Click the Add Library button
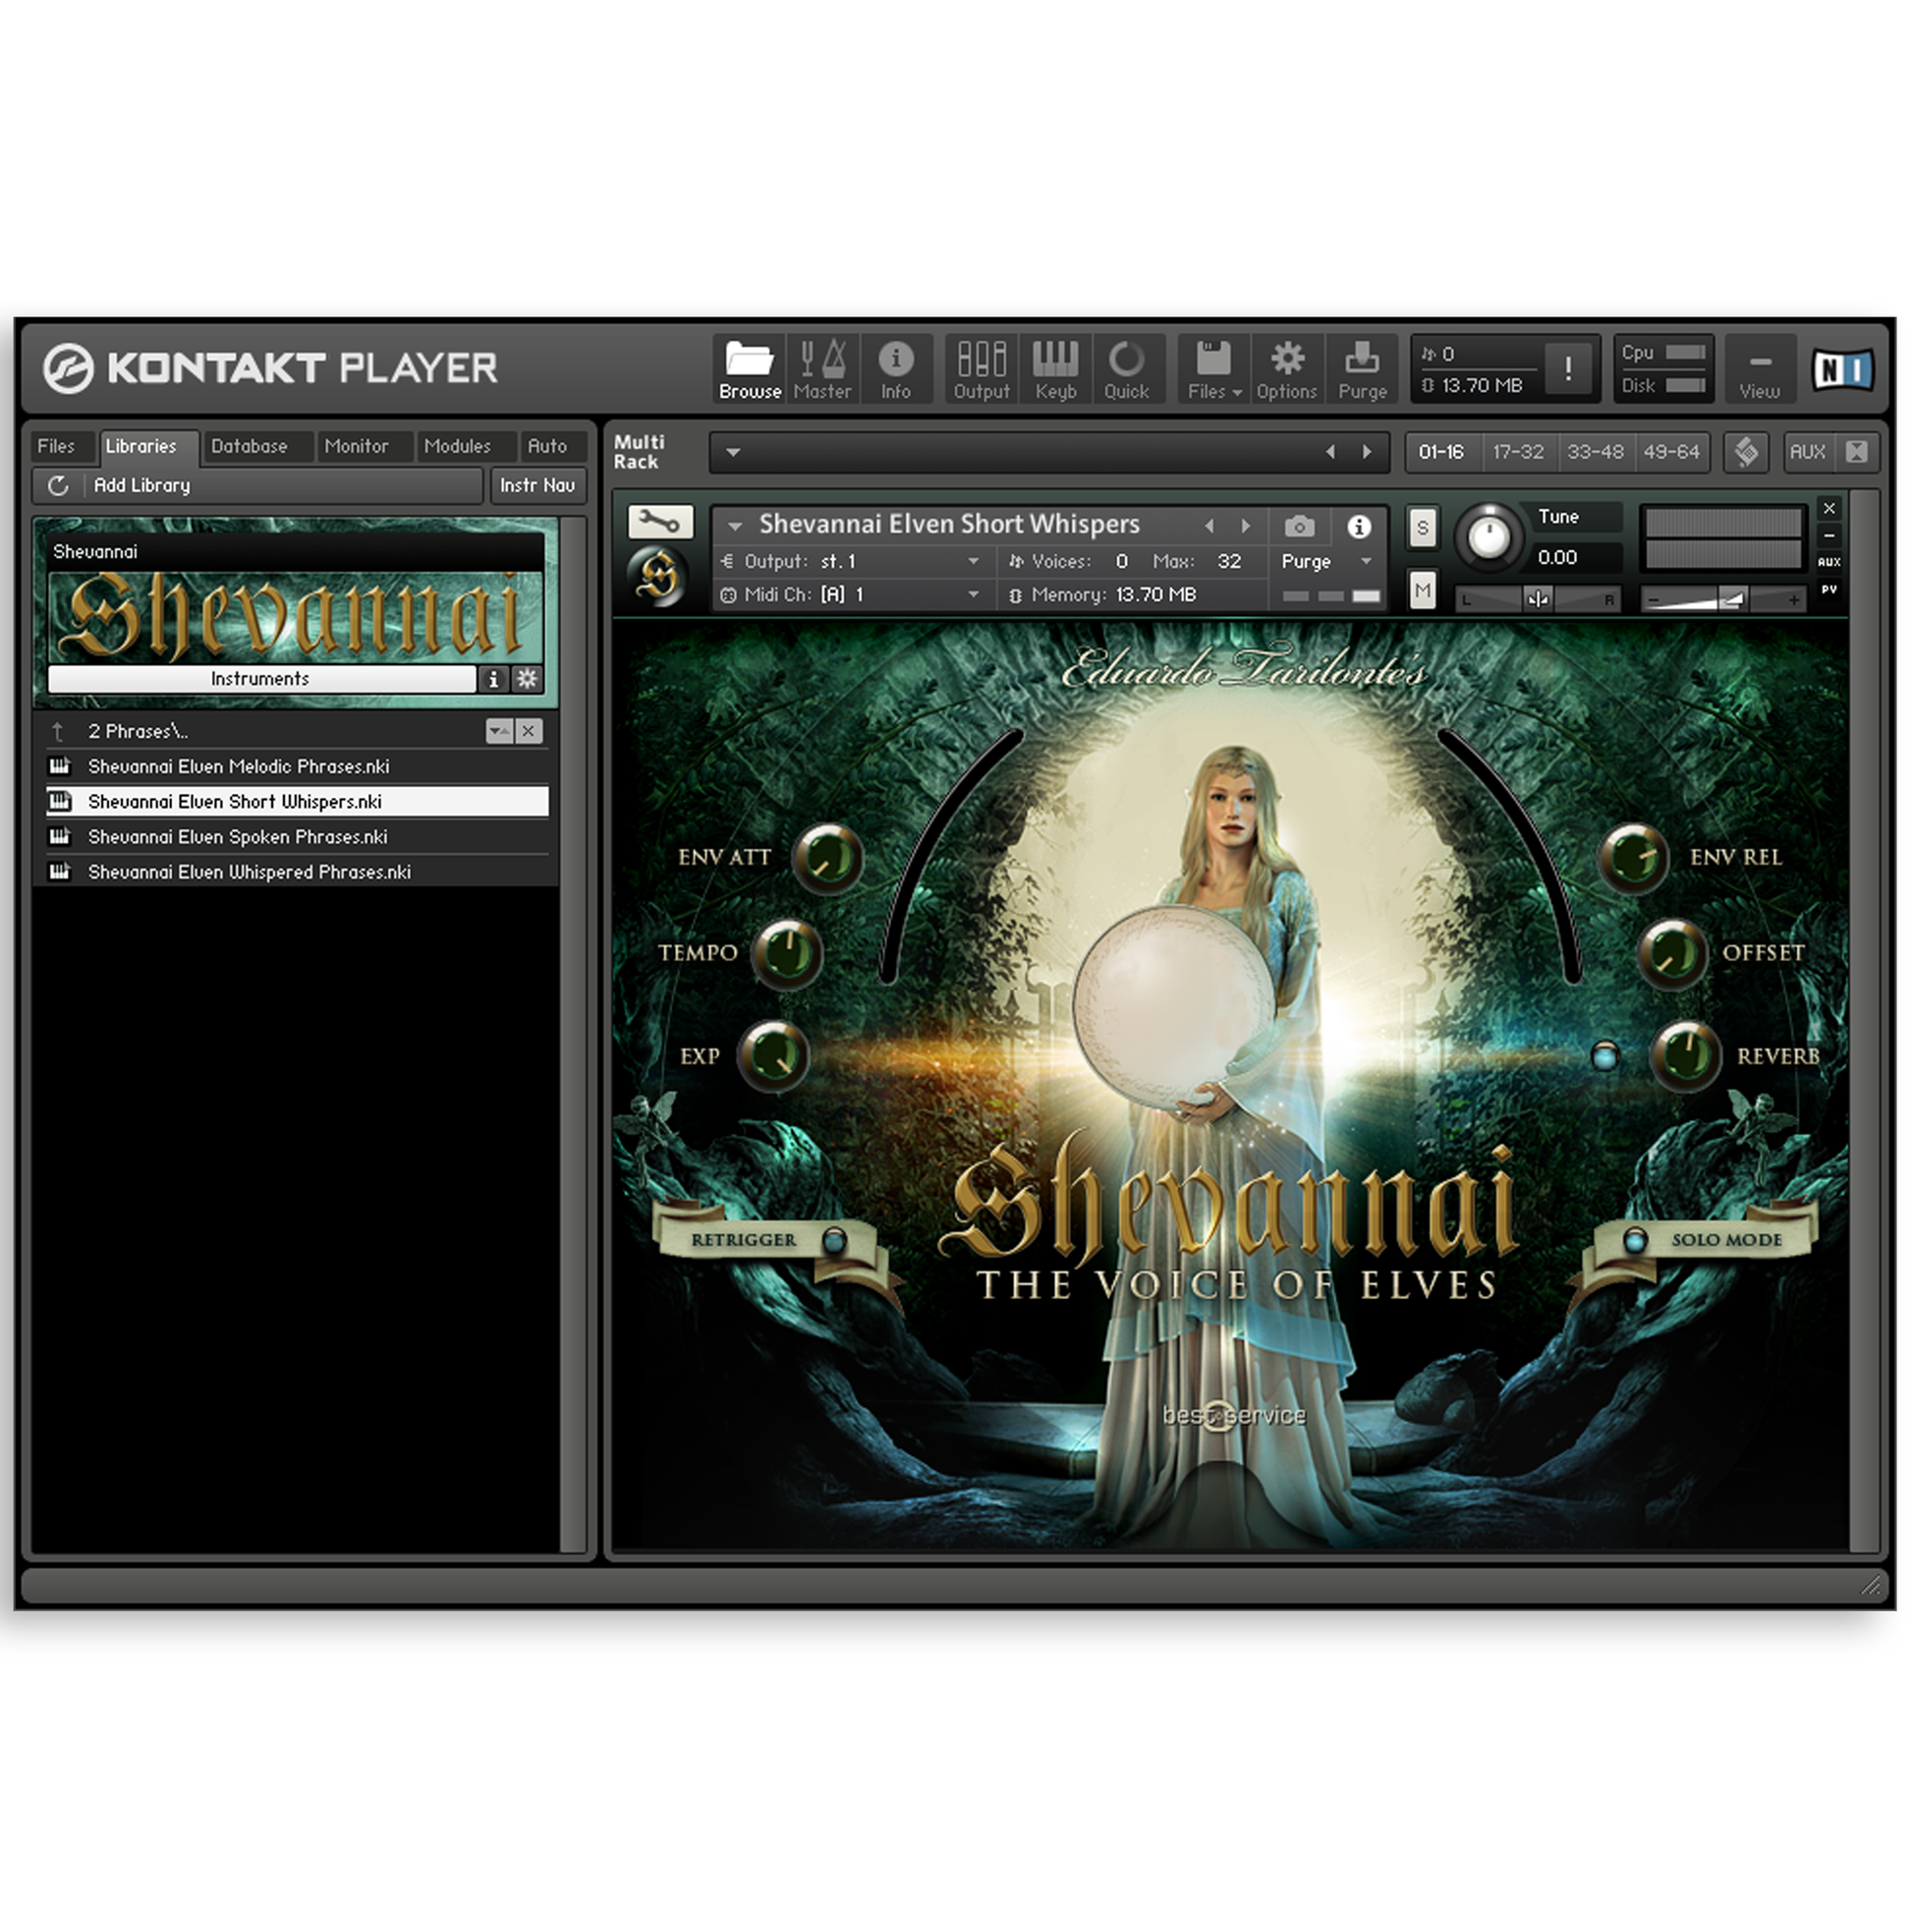Screen dimensions: 1912x1912 click(x=141, y=486)
